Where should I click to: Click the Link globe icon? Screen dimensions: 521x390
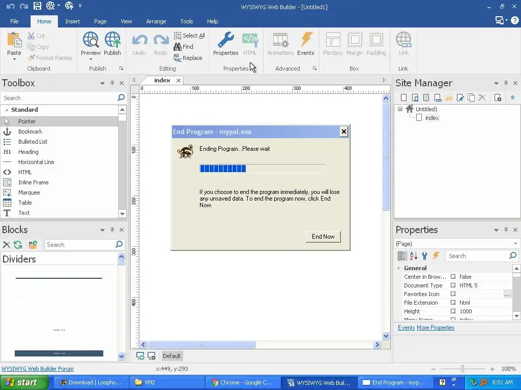tap(403, 40)
